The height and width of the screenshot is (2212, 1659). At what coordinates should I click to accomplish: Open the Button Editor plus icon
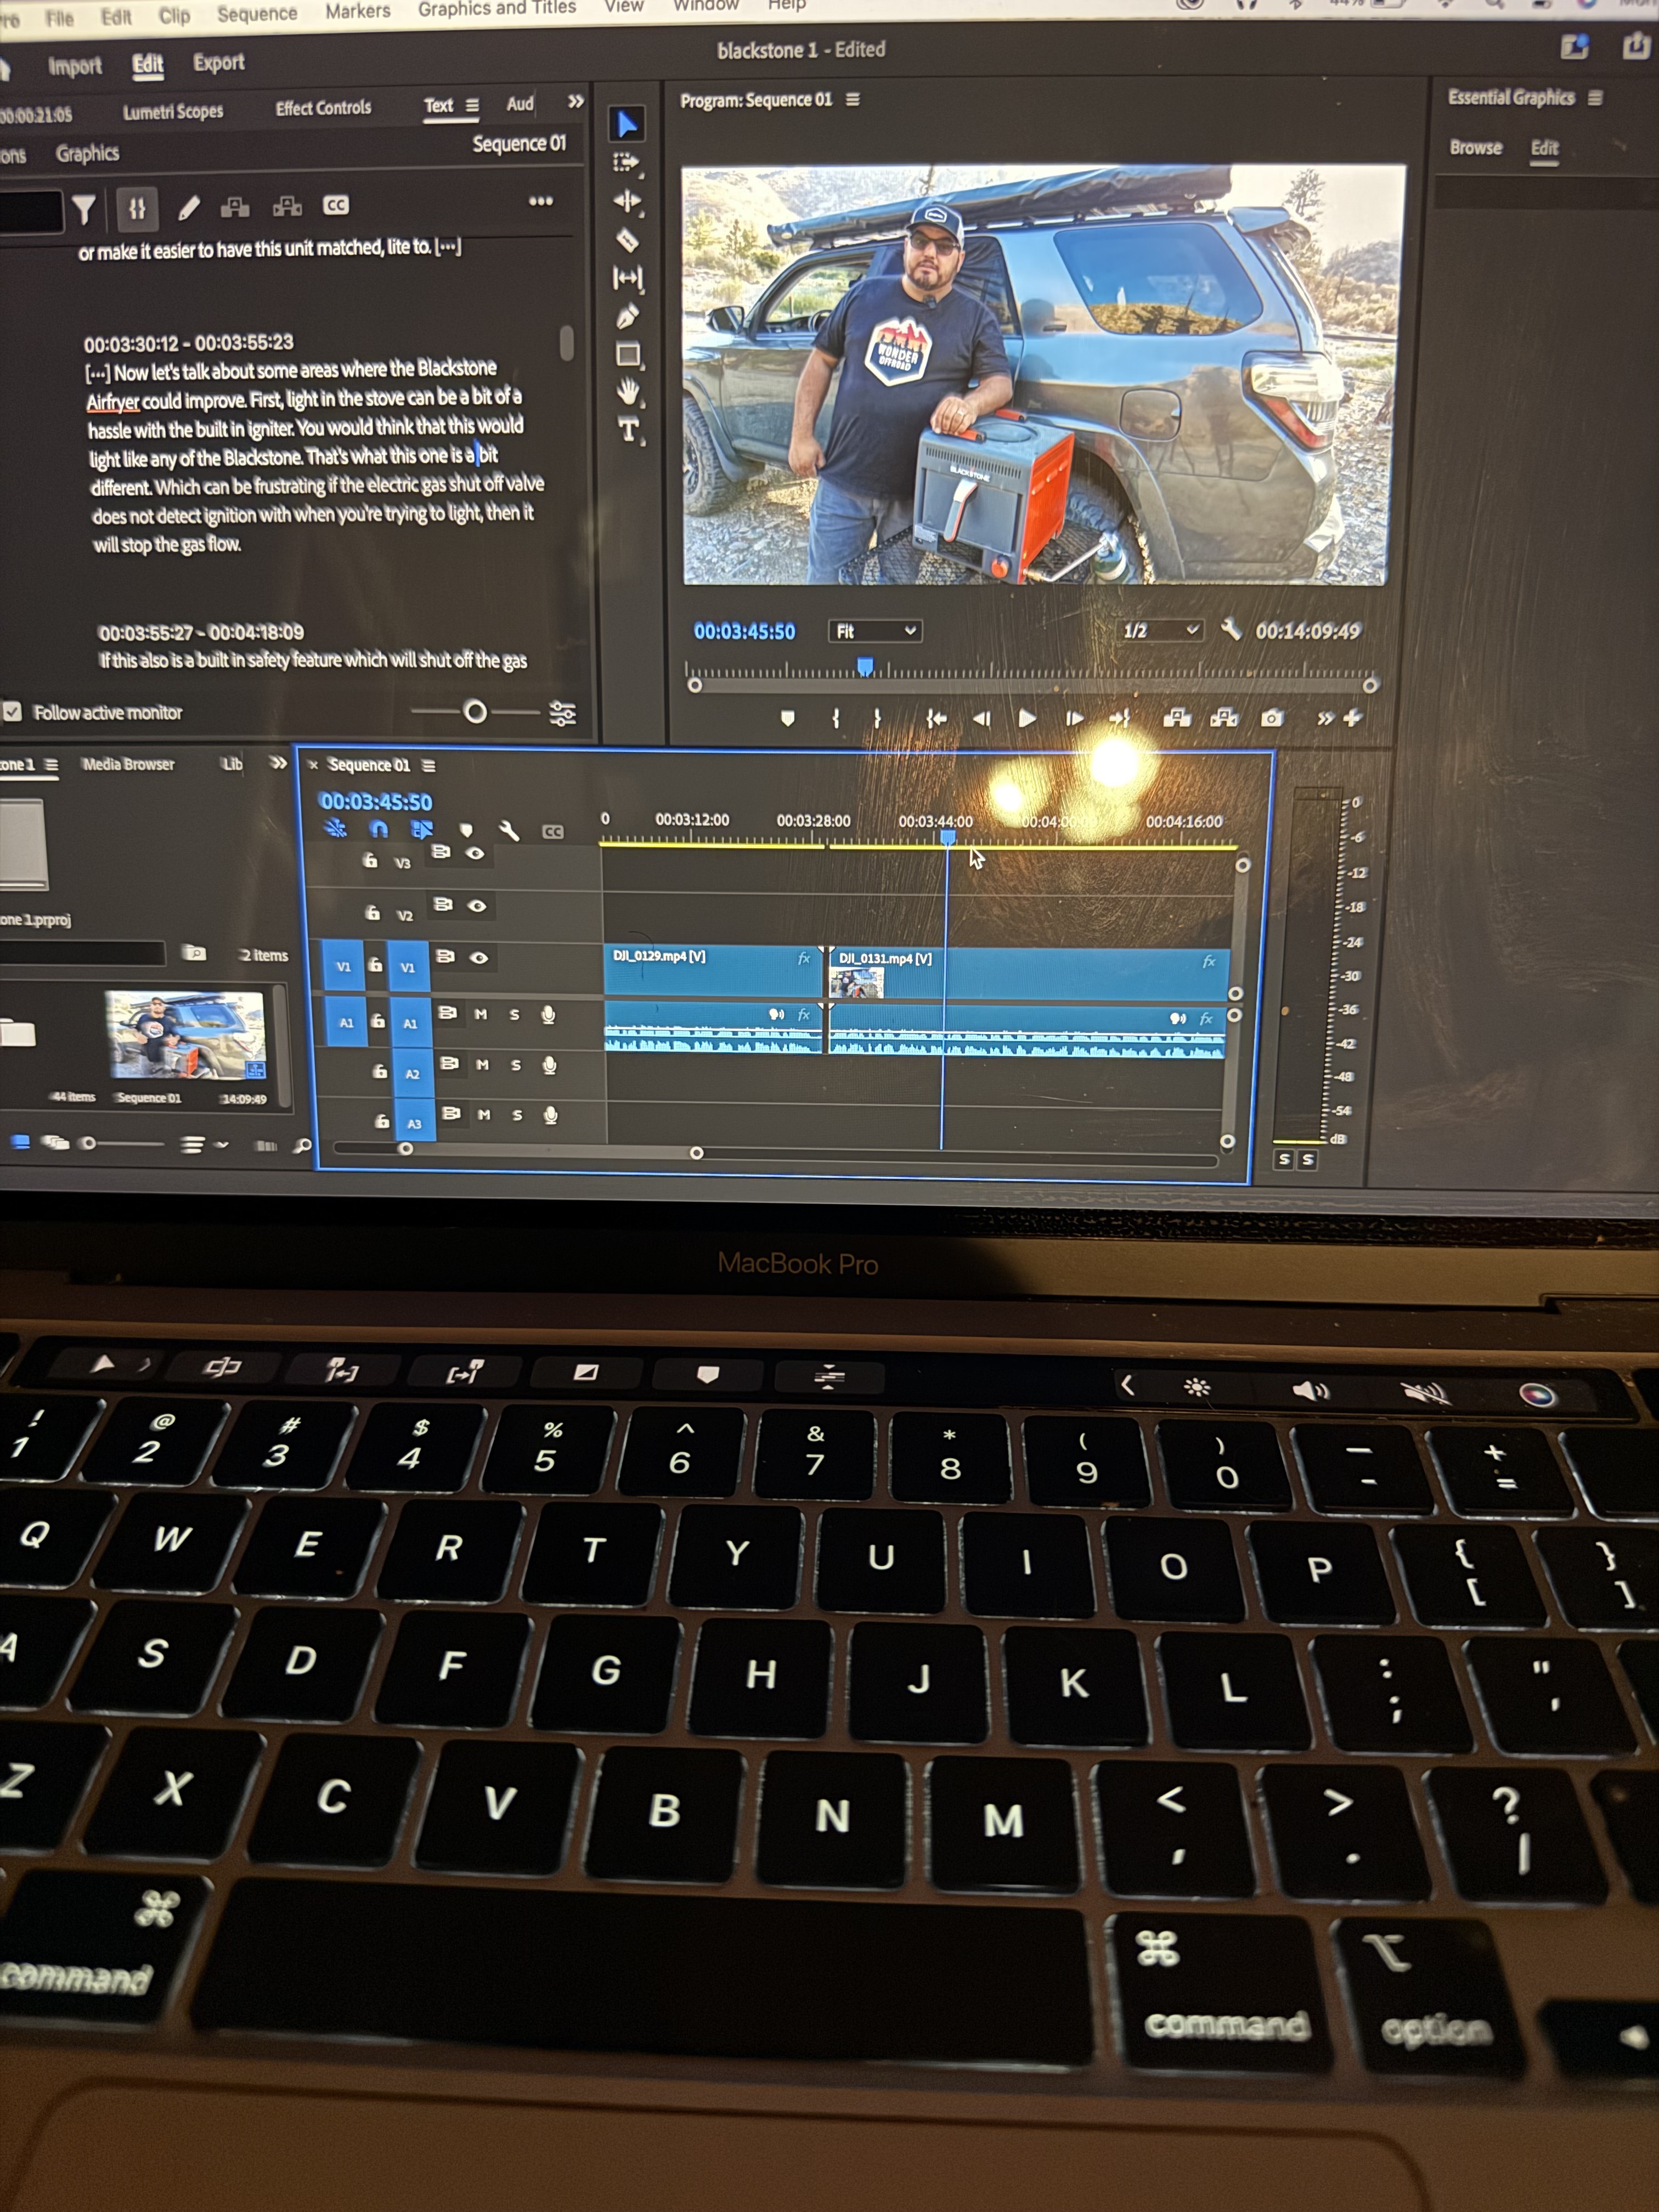coord(1352,718)
